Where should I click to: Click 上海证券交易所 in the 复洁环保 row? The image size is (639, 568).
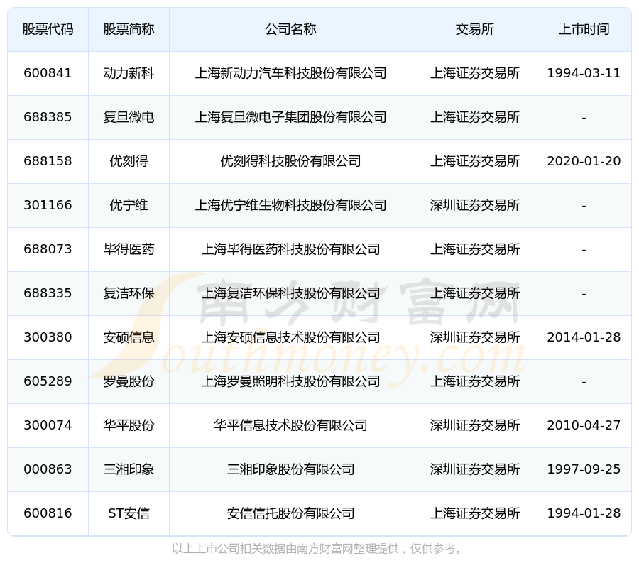pyautogui.click(x=475, y=293)
